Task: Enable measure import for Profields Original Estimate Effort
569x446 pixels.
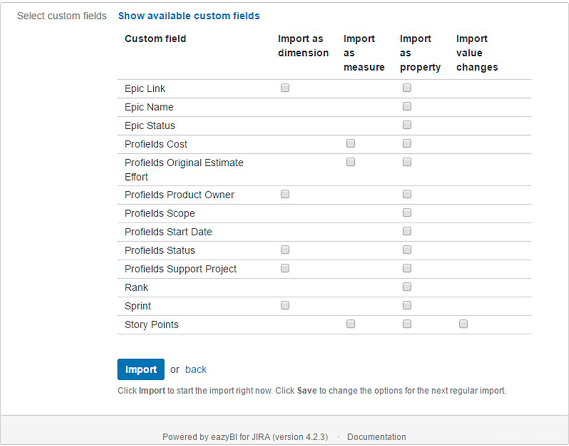Action: point(350,162)
